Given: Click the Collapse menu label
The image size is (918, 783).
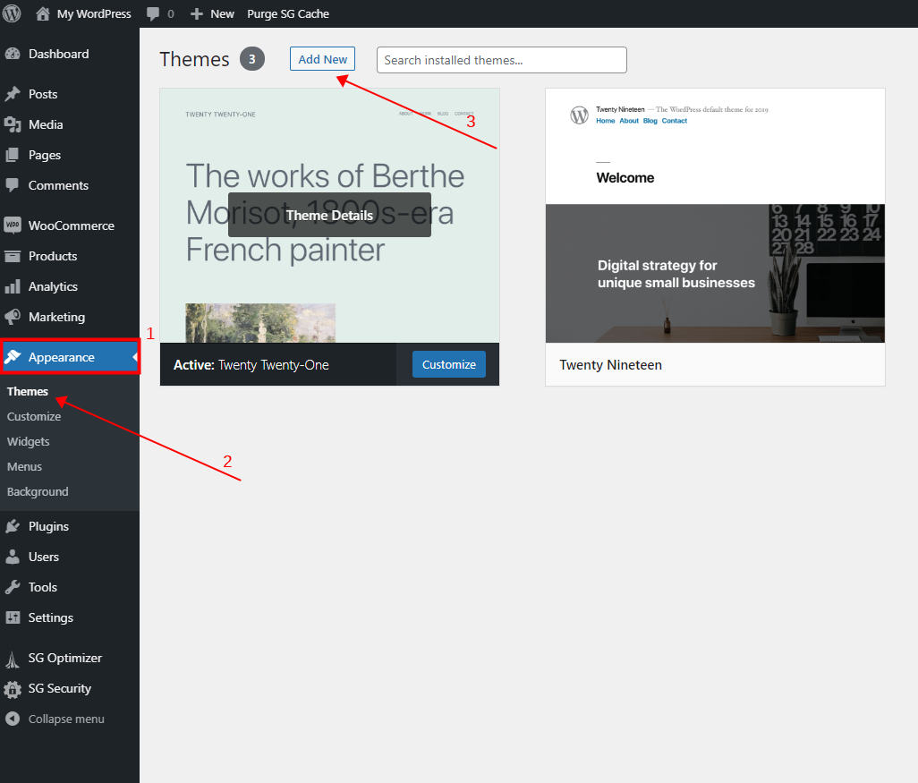Looking at the screenshot, I should click(67, 719).
